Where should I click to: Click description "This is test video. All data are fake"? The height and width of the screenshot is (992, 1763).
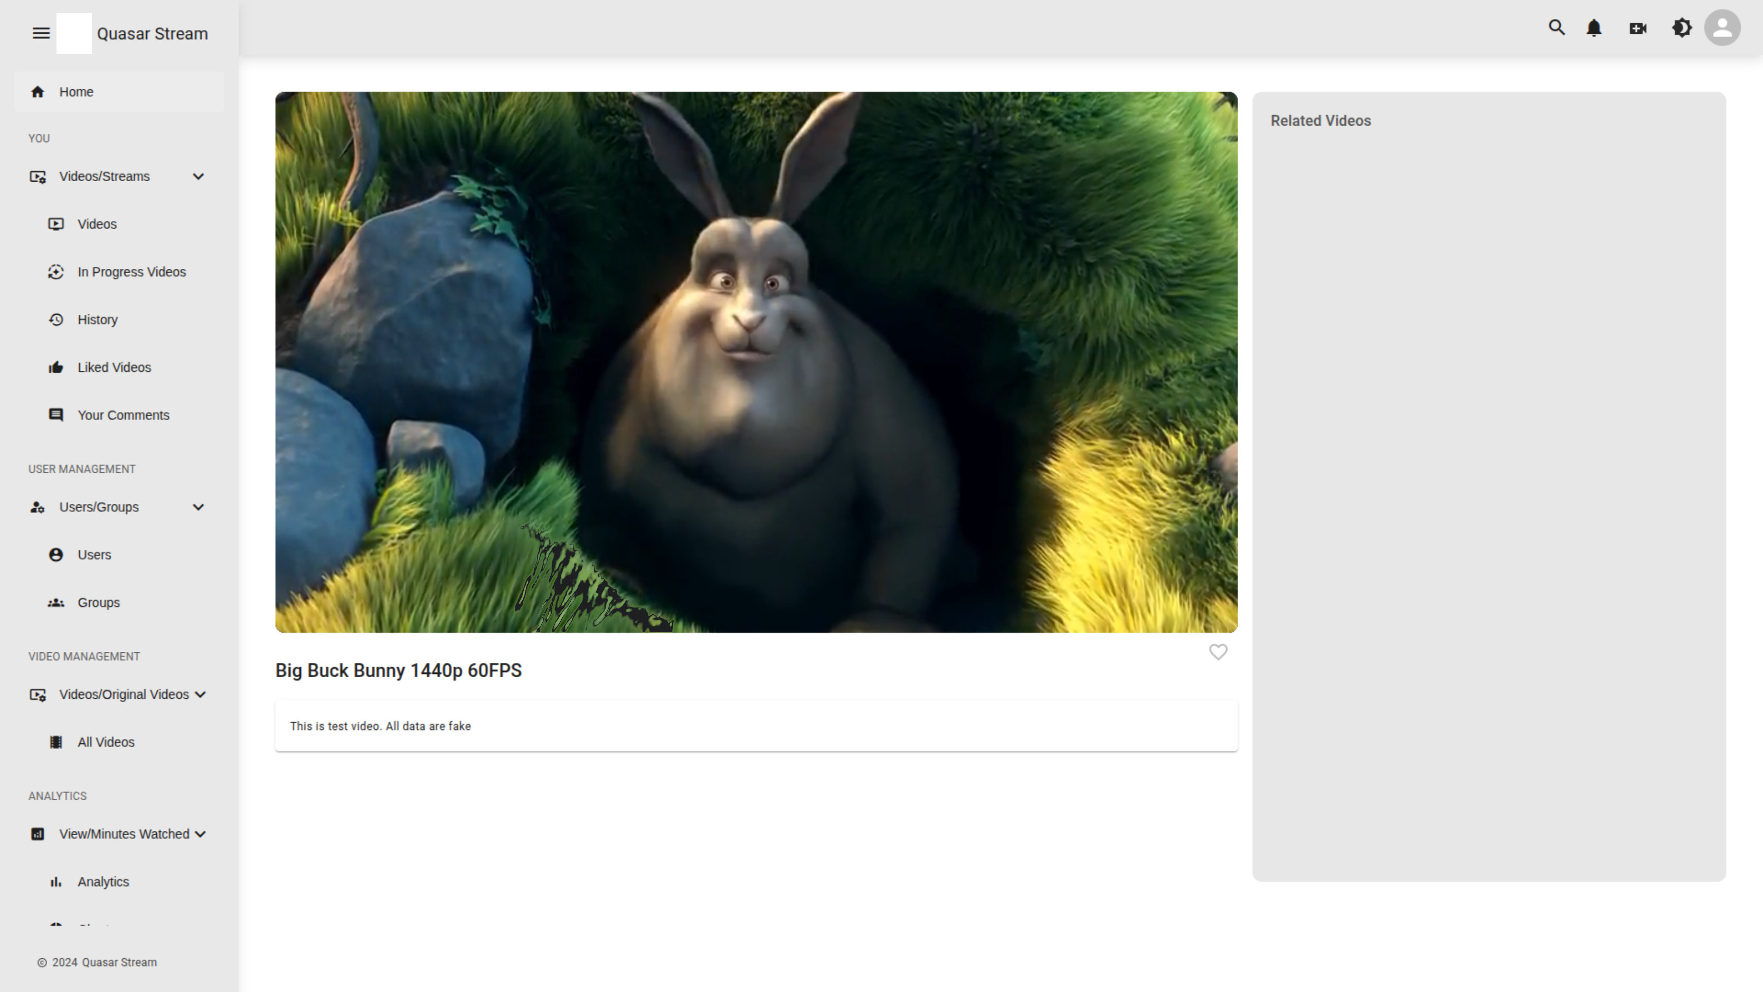pyautogui.click(x=380, y=726)
